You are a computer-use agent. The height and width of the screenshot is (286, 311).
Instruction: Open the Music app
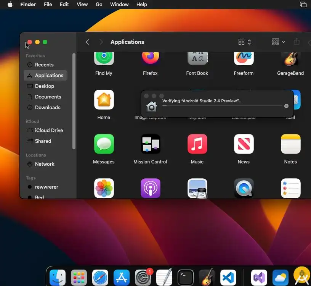tap(197, 144)
